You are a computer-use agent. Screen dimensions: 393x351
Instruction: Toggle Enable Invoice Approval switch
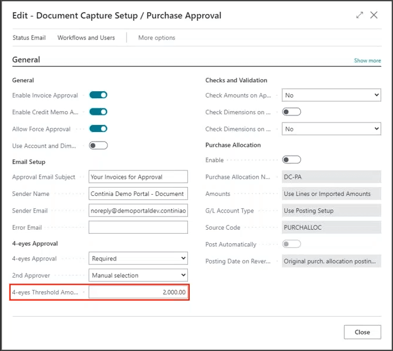[98, 95]
